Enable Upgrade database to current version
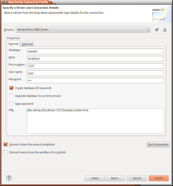Image resolution: width=173 pixels, height=186 pixels. tap(11, 96)
